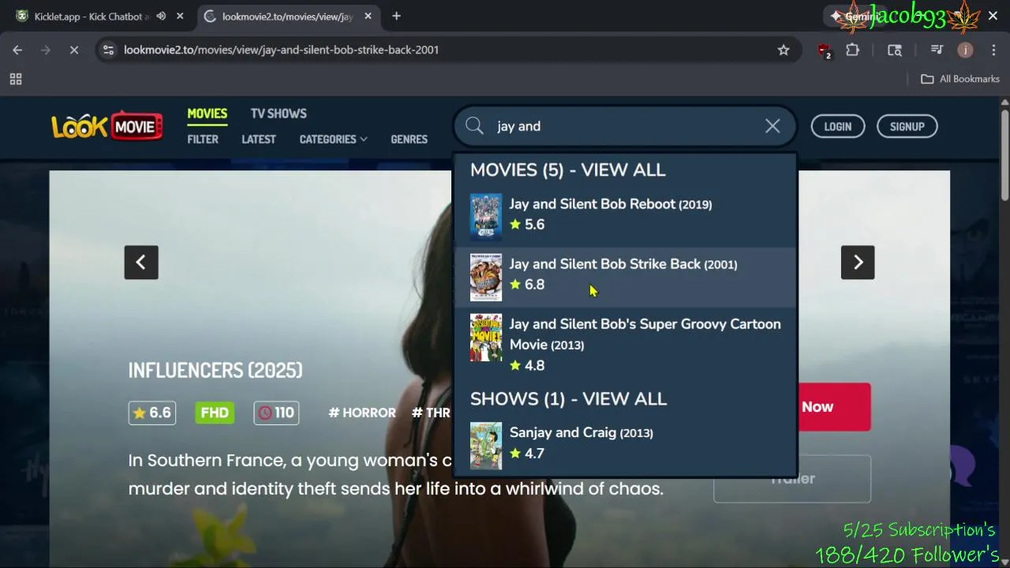Go to previous slide arrow

[x=141, y=262]
